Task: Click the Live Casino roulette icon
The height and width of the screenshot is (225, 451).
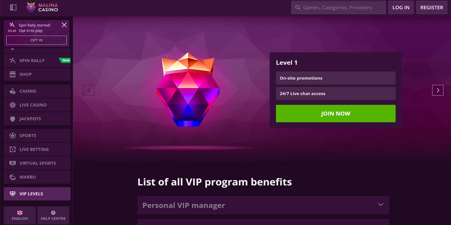Action: click(12, 105)
